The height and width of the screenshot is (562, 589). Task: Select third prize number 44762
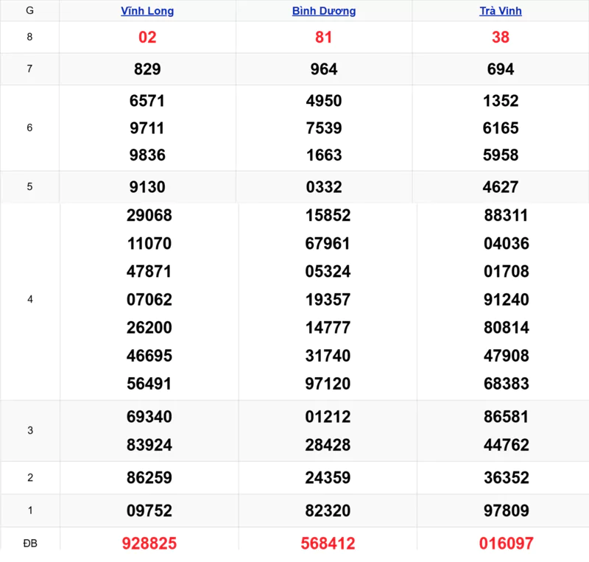[x=506, y=445]
